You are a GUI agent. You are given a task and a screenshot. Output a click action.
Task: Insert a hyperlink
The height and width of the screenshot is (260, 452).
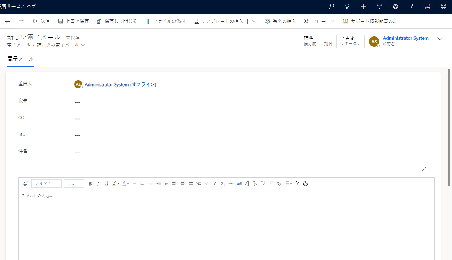199,183
